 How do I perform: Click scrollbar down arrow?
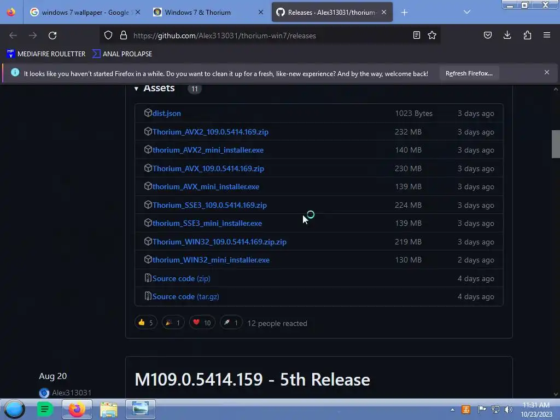[x=556, y=395]
